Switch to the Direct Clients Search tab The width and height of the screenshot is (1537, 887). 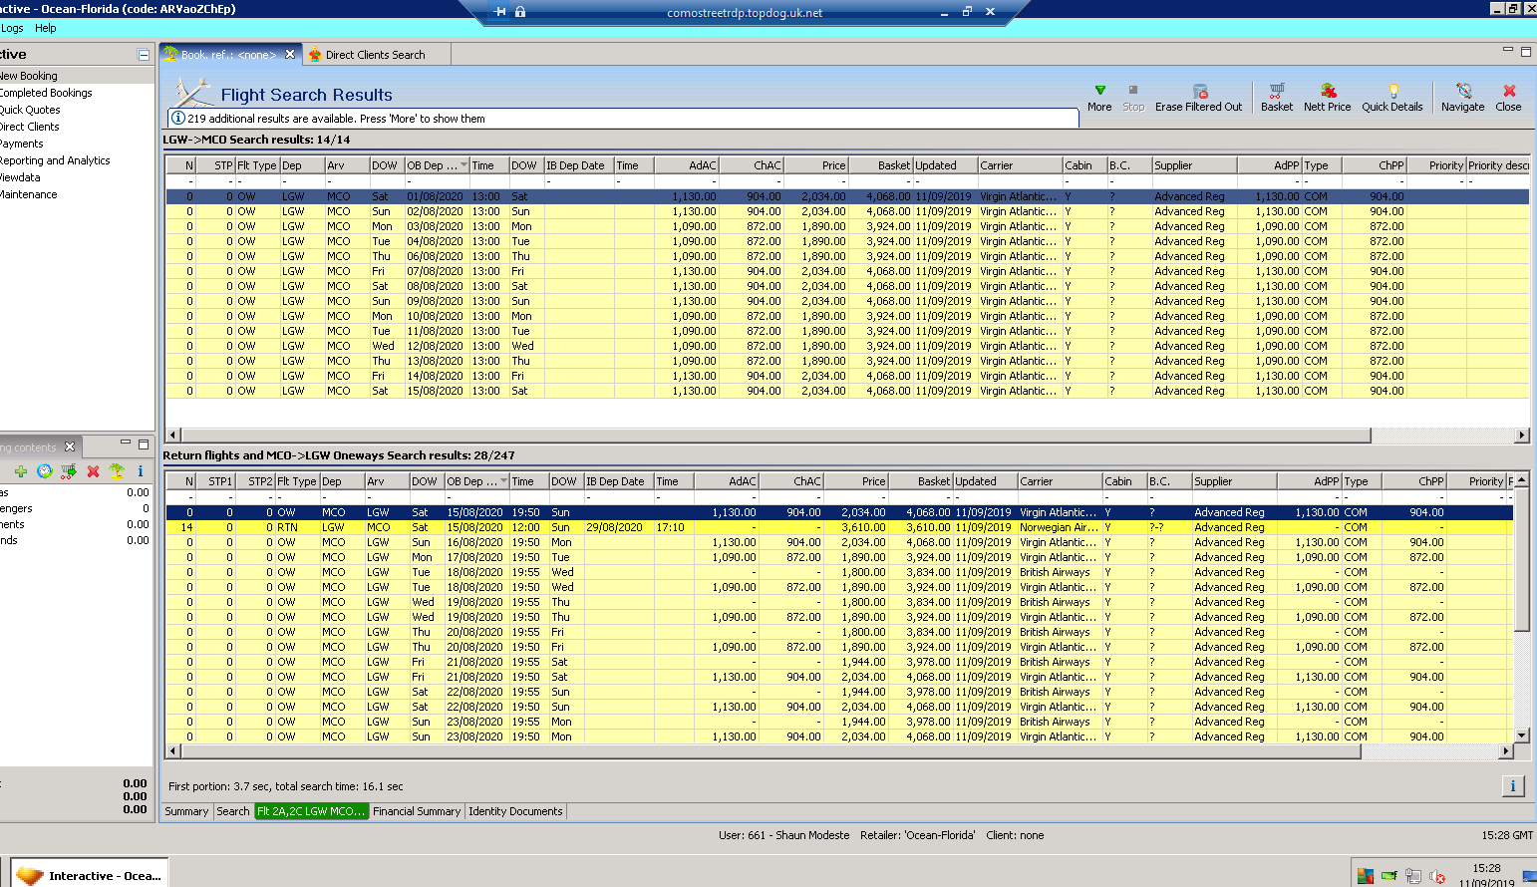(375, 55)
